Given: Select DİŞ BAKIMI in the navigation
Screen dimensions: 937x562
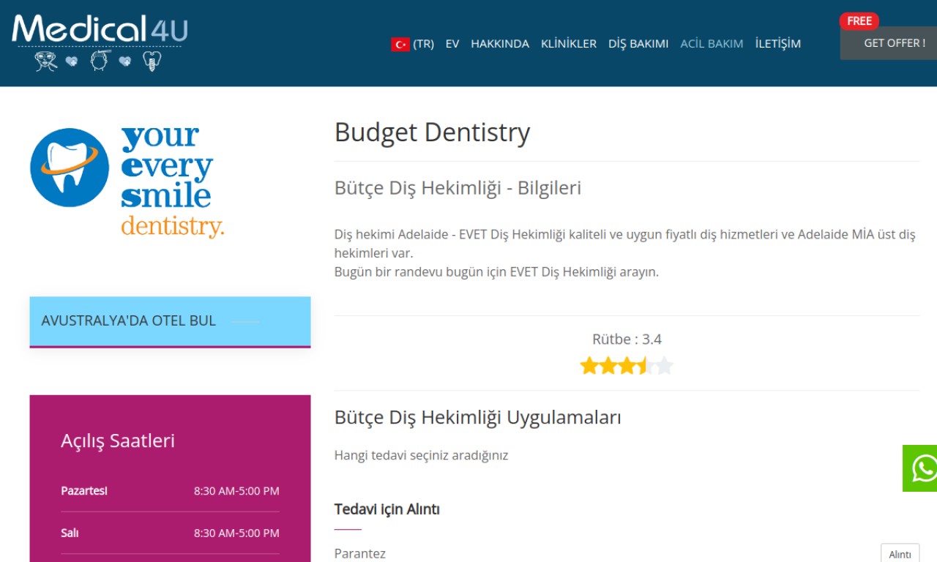Looking at the screenshot, I should [x=638, y=44].
